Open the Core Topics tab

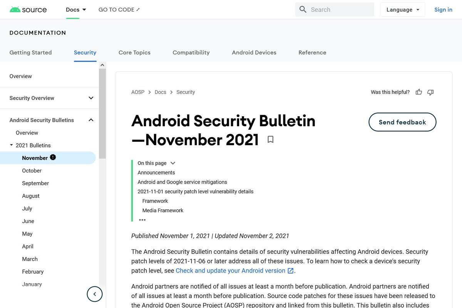point(134,52)
